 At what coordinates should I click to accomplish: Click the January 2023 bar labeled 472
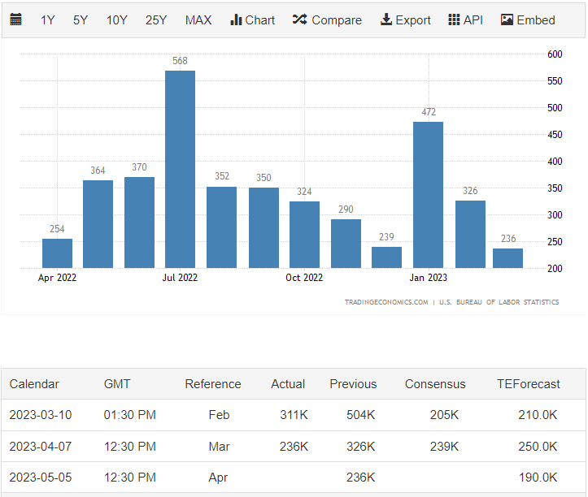(428, 195)
